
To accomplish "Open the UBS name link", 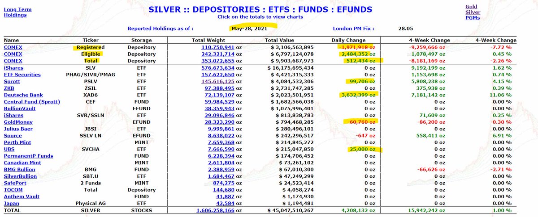I will pyautogui.click(x=9, y=149).
